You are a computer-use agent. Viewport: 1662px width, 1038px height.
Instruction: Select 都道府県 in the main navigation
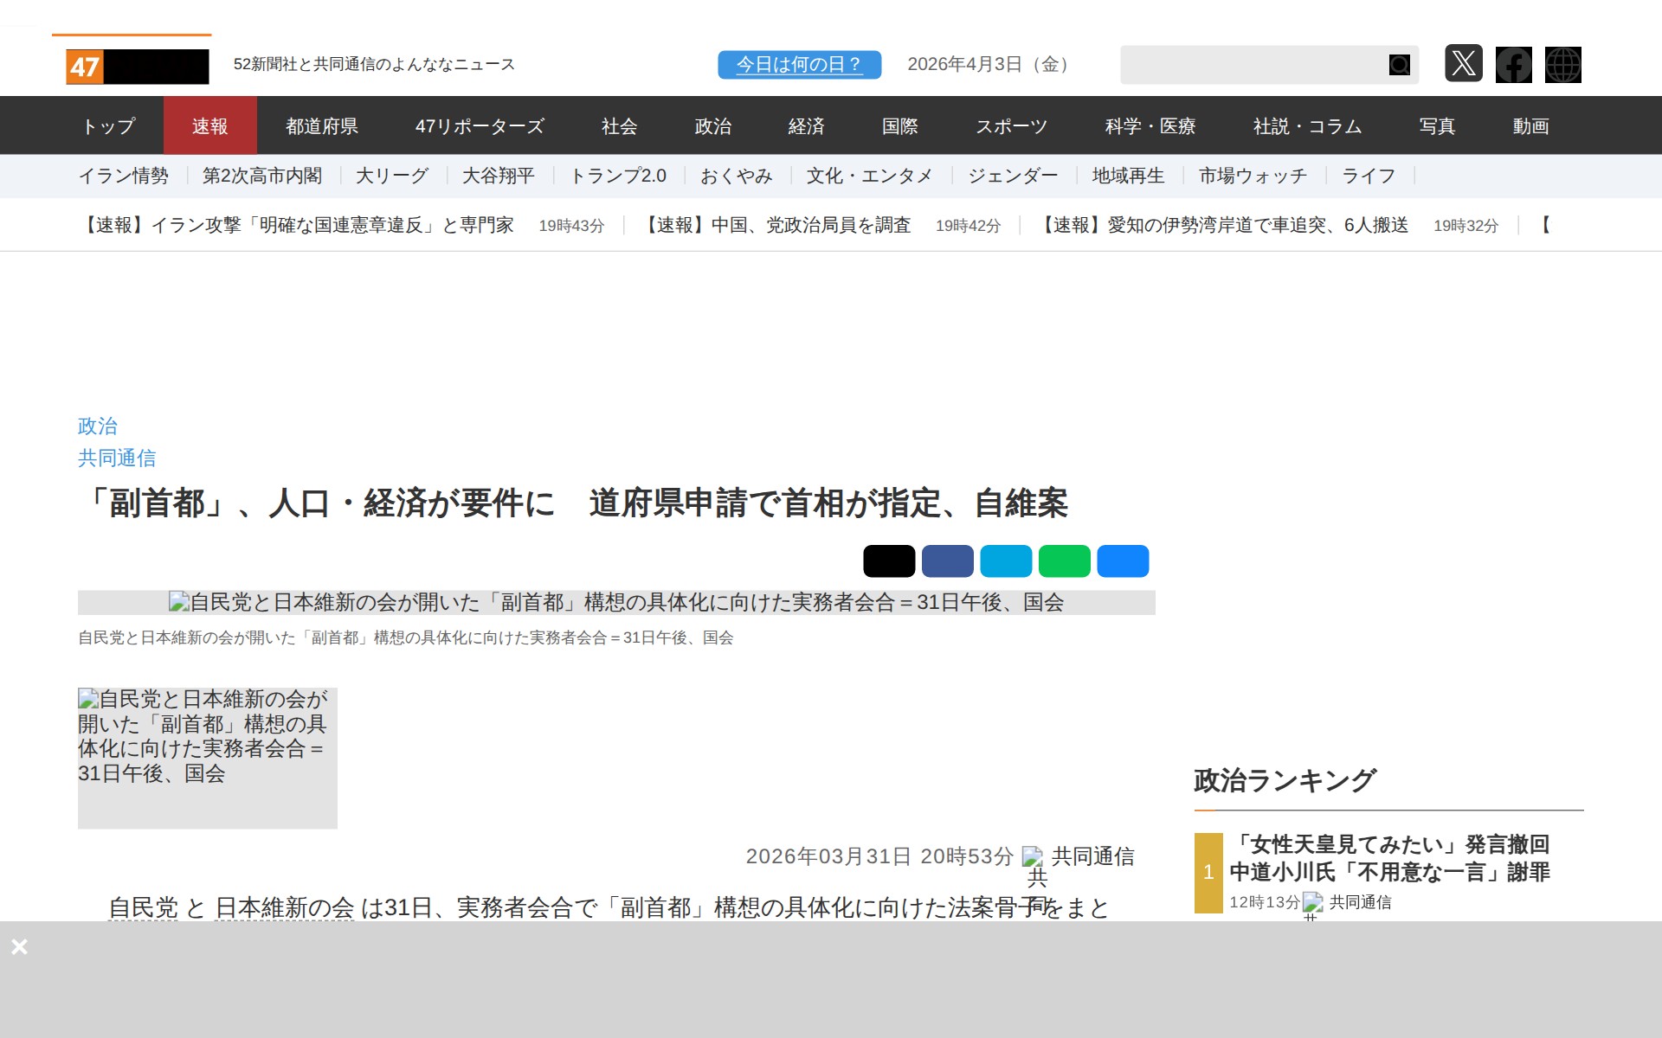[x=321, y=126]
